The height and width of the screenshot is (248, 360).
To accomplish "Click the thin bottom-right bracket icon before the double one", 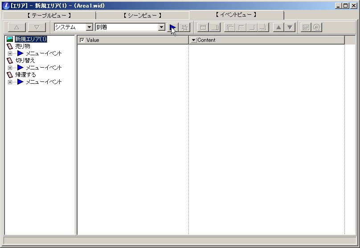I will pos(252,28).
